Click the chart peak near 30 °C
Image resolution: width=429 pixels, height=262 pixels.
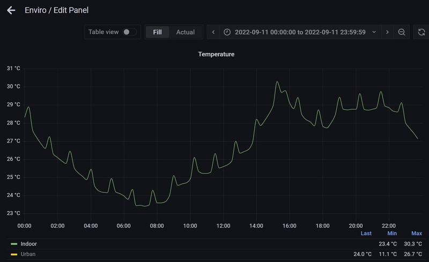[x=277, y=82]
